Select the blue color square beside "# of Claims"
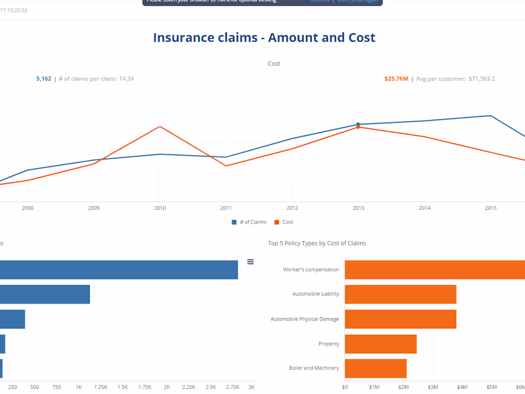The image size is (525, 394). tap(233, 222)
